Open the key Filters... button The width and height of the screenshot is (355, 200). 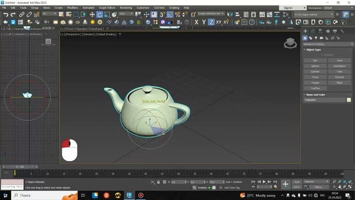click(318, 187)
